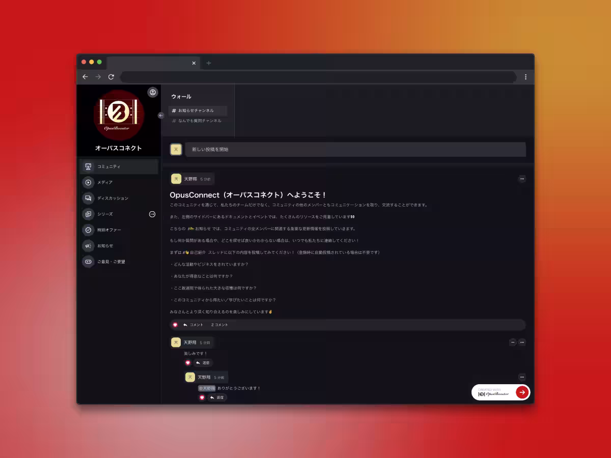Open the browser three-dot menu
611x458 pixels.
coord(526,77)
